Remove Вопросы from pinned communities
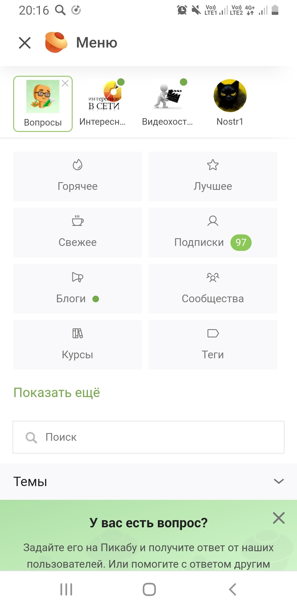Screen dimensions: 297x610 65,83
